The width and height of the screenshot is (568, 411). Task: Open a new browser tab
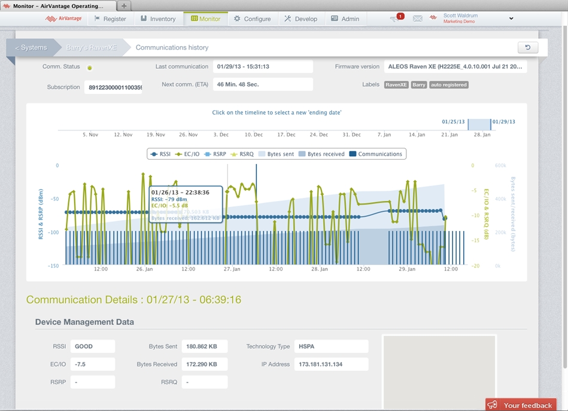(x=124, y=5)
